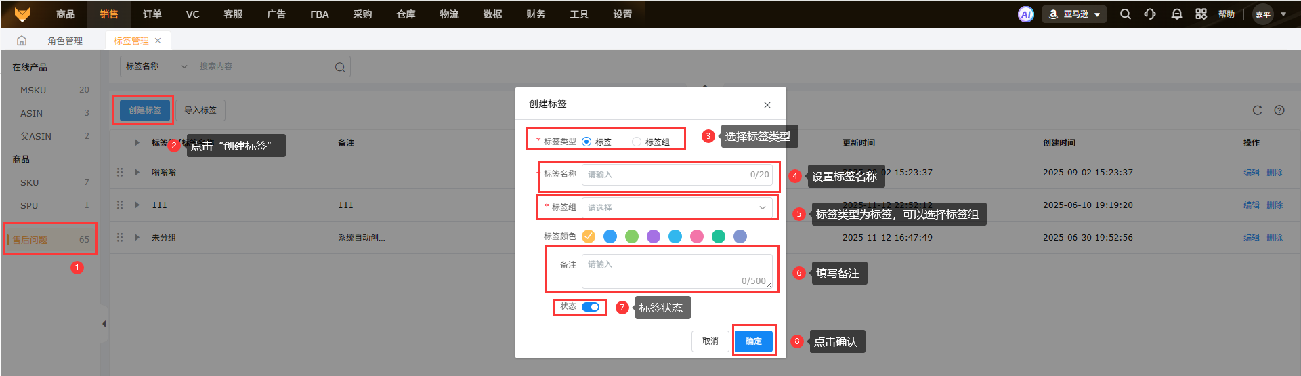Click 编辑 for the 嗡嗡嗡 row
1301x376 pixels.
pyautogui.click(x=1252, y=172)
